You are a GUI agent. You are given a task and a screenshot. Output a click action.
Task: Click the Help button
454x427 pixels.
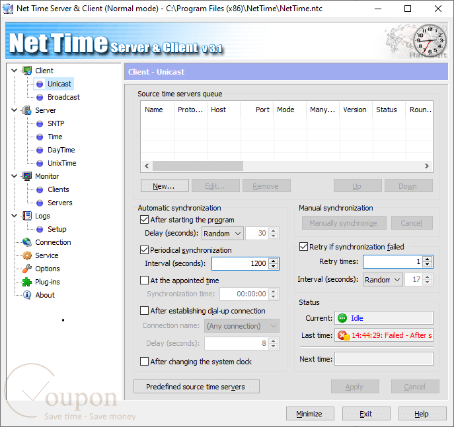422,414
